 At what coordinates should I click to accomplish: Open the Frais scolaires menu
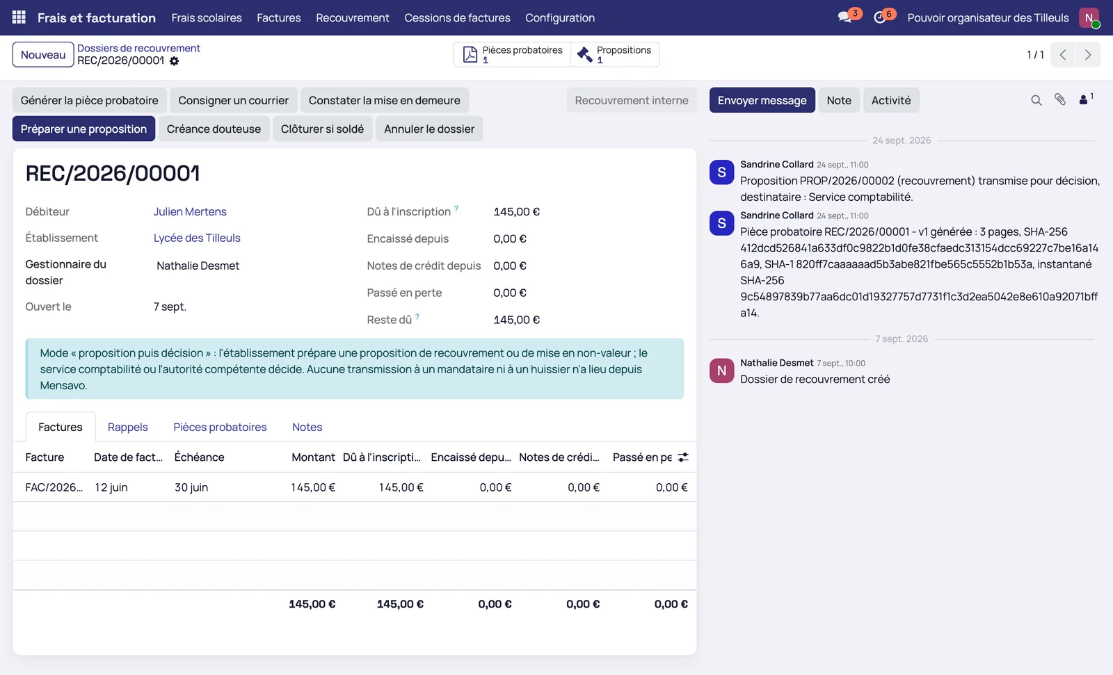pos(207,17)
